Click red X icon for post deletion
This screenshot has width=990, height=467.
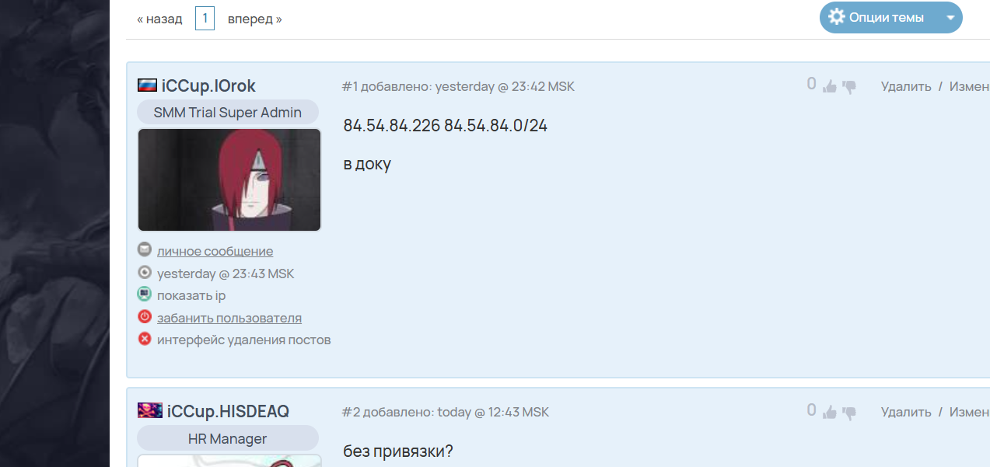[144, 339]
